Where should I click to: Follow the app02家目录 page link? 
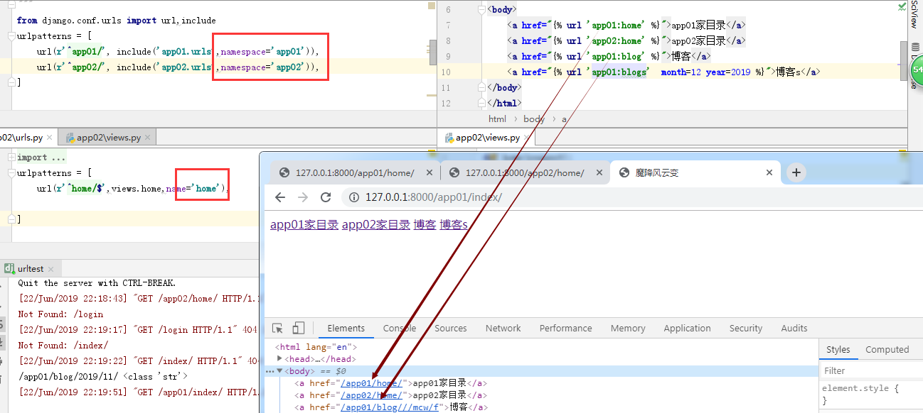(376, 225)
